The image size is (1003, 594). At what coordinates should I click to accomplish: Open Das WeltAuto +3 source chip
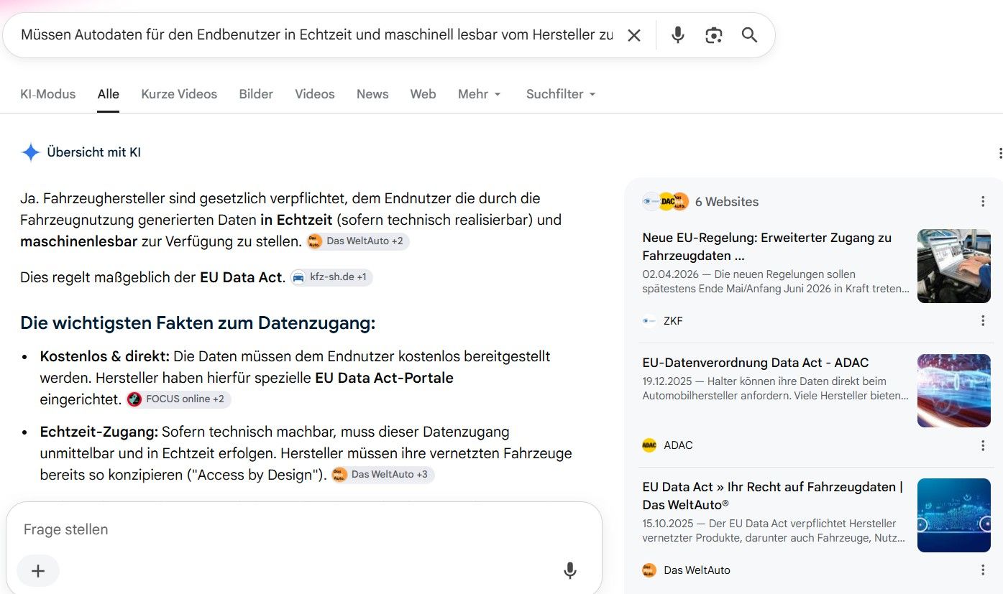[383, 475]
